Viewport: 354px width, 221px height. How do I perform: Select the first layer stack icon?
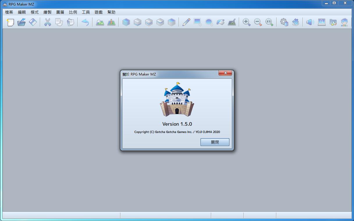click(x=126, y=22)
